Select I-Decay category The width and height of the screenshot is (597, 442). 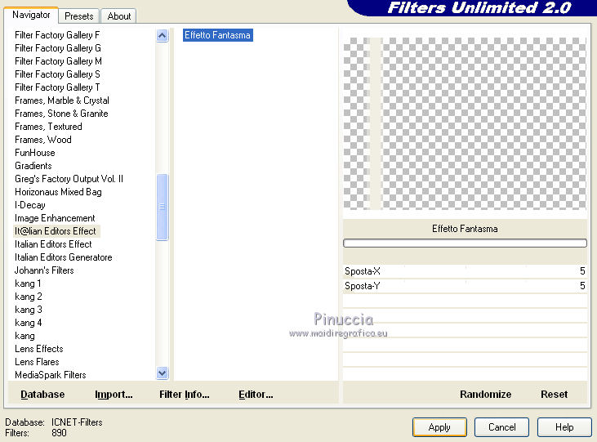[x=30, y=205]
